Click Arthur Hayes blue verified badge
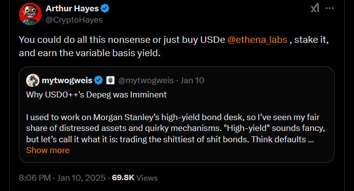The height and width of the screenshot is (191, 354). pos(105,8)
